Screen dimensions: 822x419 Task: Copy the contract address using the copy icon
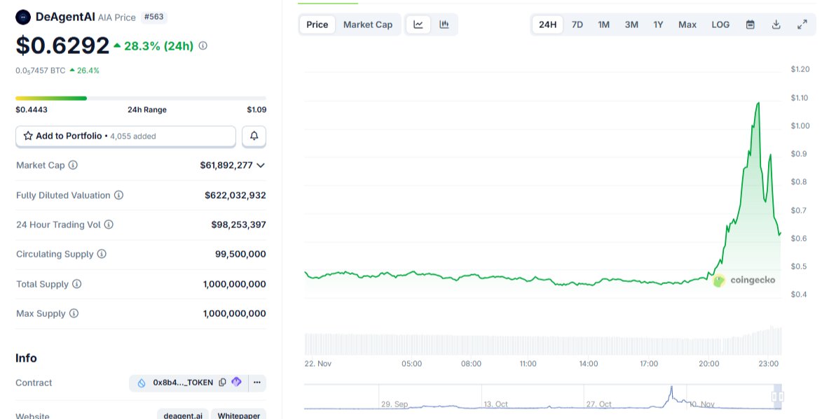(222, 383)
